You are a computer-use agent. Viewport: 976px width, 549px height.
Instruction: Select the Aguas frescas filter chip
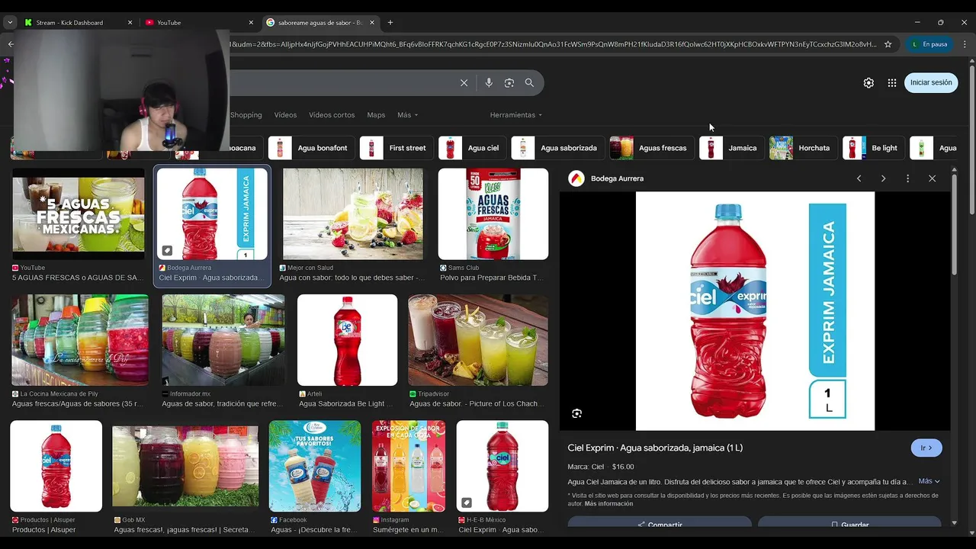(x=651, y=148)
